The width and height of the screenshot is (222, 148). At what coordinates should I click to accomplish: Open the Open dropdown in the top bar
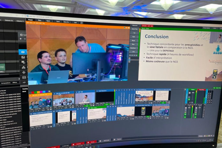point(49,21)
